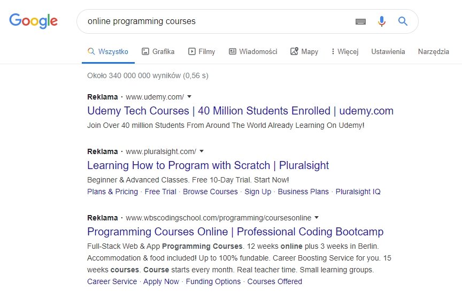Open the Pluralsight IQ sitelink
Viewport: 462px width, 298px height.
coord(358,192)
